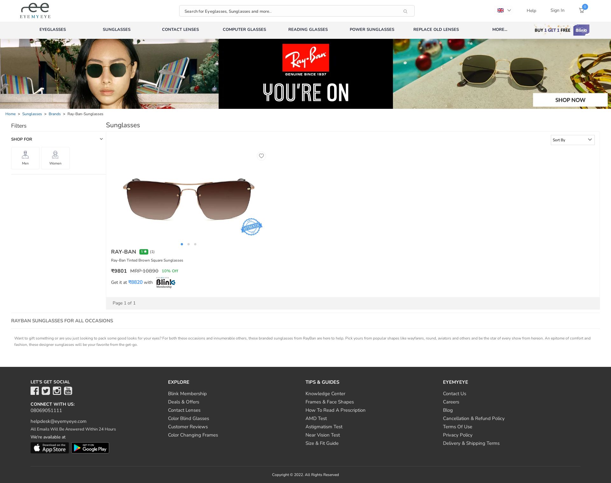
Task: Open the Color Blind Glasses footer link
Action: click(189, 418)
